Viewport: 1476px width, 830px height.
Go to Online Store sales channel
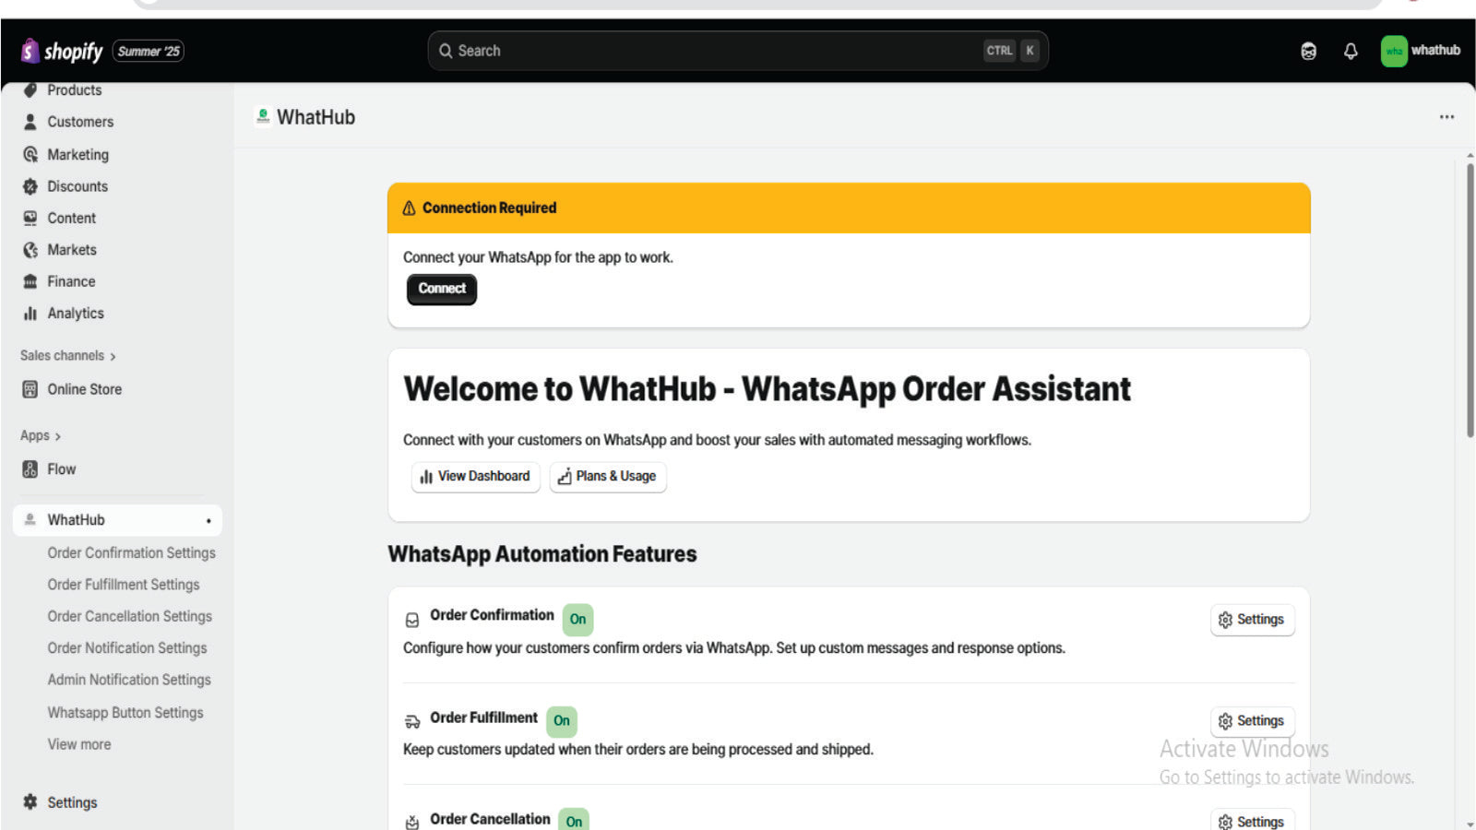[84, 389]
